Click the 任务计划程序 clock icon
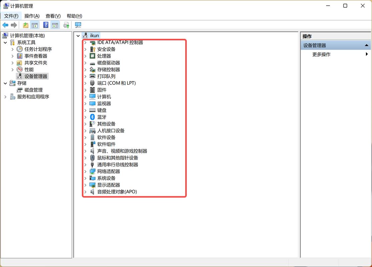372x267 pixels. pos(20,49)
